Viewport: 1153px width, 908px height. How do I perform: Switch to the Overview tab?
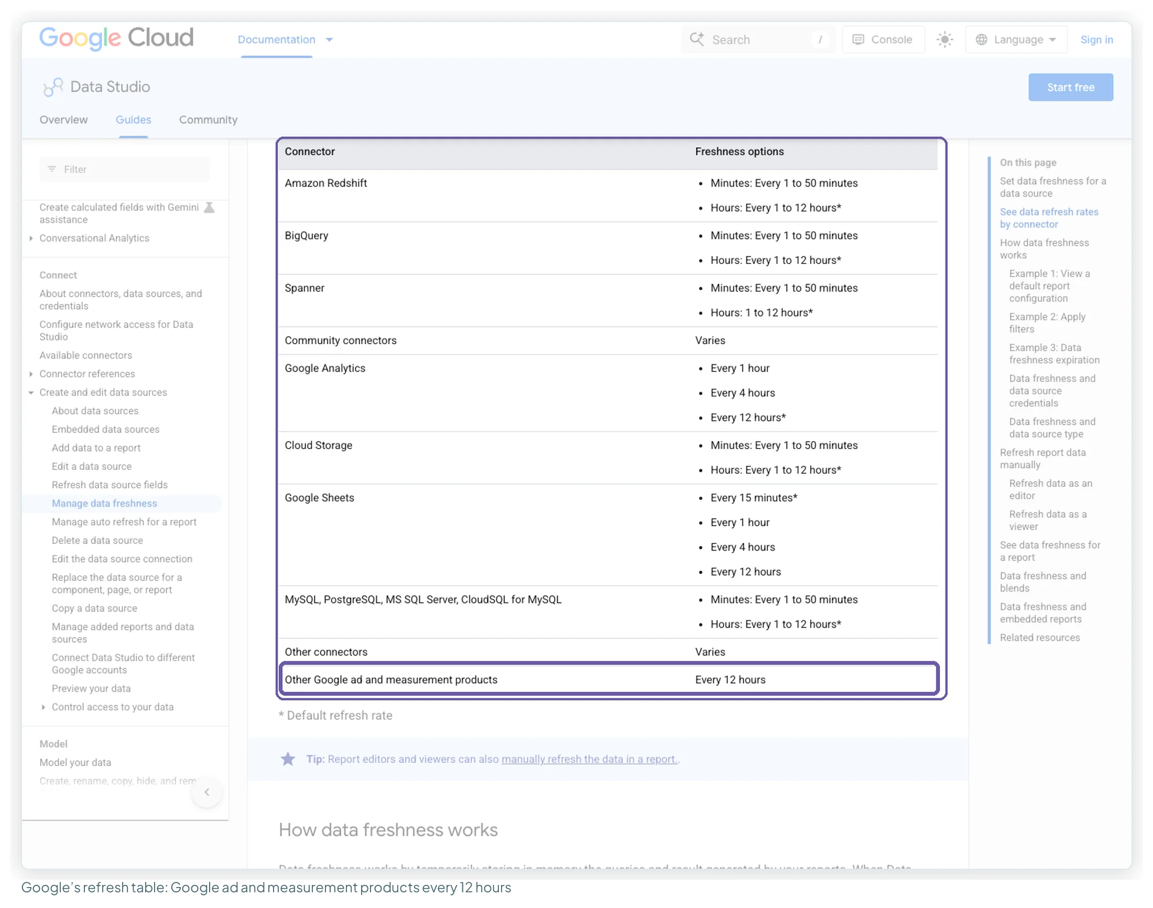point(63,119)
